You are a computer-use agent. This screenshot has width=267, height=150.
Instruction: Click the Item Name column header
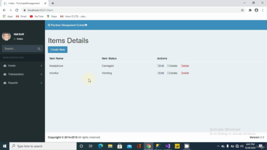[x=56, y=58]
